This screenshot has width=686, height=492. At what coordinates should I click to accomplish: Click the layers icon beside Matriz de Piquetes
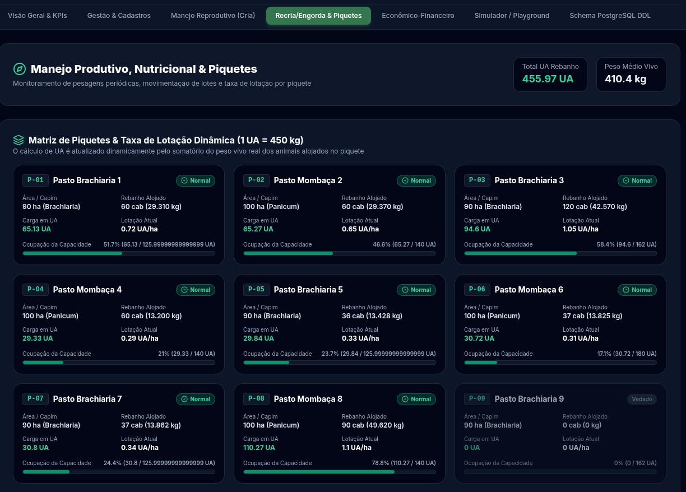point(18,140)
